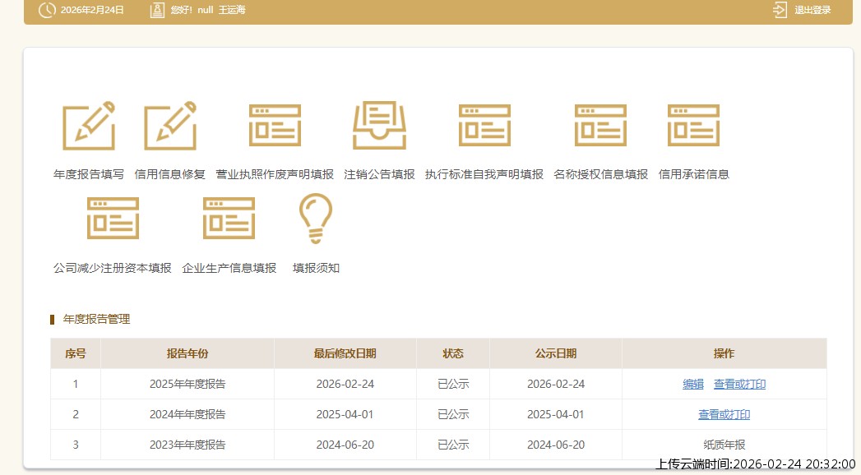This screenshot has width=861, height=475.
Task: Open 查看或打印 for the 2025 report
Action: click(739, 384)
